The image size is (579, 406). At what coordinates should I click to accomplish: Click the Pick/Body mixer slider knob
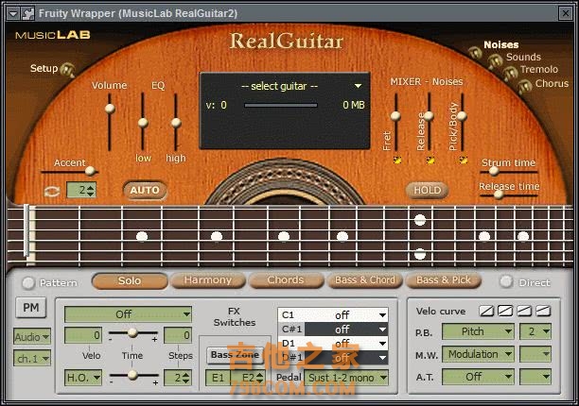coord(462,116)
